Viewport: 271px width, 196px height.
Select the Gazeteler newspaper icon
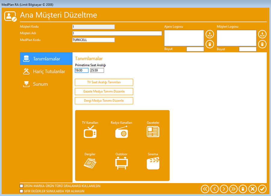click(153, 132)
